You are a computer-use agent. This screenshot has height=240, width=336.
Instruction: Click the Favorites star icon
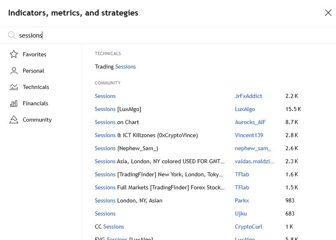coord(14,54)
